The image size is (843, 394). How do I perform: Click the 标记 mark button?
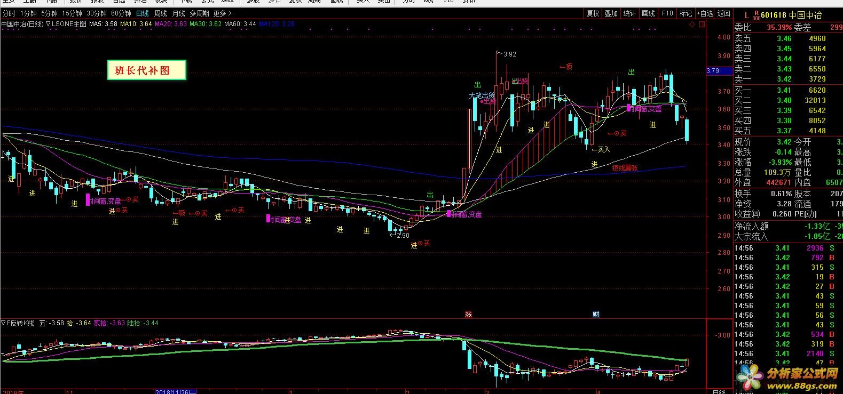point(686,13)
